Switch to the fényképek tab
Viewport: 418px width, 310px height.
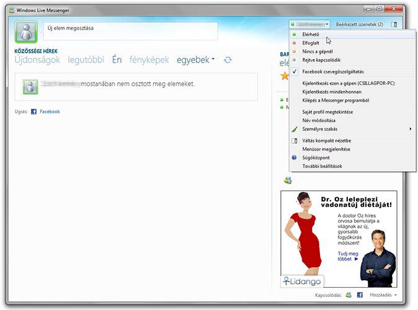click(x=149, y=60)
